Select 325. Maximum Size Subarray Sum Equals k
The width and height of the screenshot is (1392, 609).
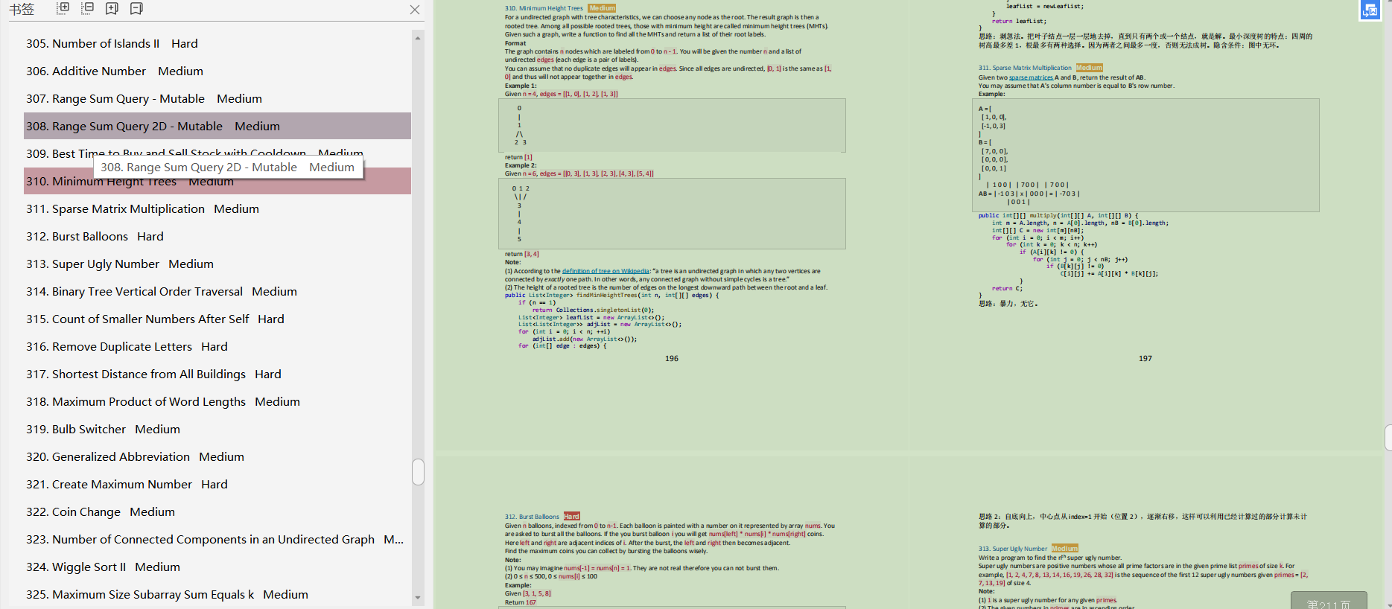[x=217, y=594]
